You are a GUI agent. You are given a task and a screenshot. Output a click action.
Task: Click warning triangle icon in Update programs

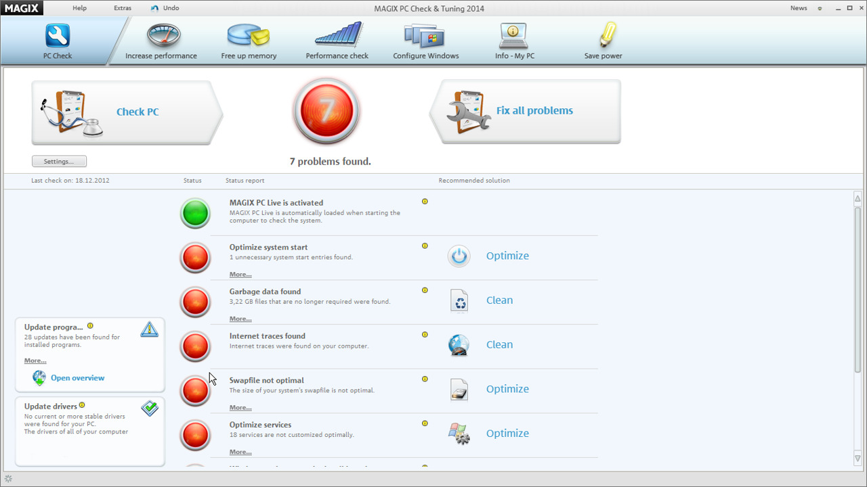[x=150, y=329]
